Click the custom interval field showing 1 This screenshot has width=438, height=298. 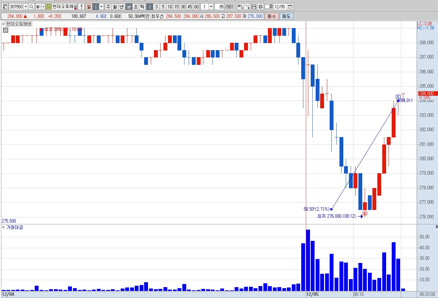[204, 7]
